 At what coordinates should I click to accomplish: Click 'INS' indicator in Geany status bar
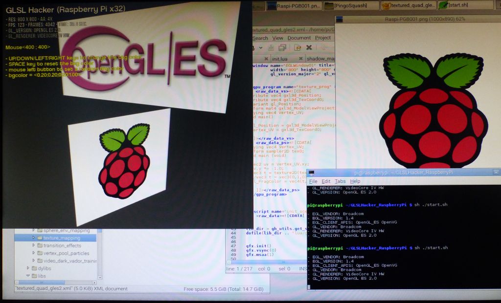pos(302,269)
